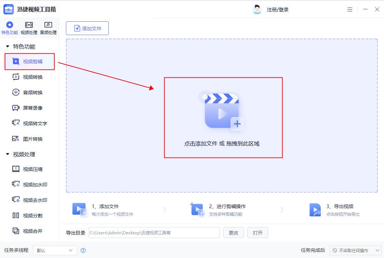384x258 pixels.
Task: Close the 迅捷视频工具箱 window
Action: pyautogui.click(x=377, y=9)
